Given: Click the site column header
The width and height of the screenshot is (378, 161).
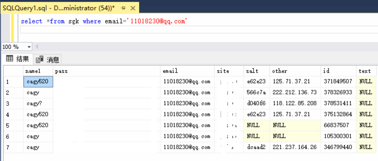Looking at the screenshot, I should tap(229, 71).
